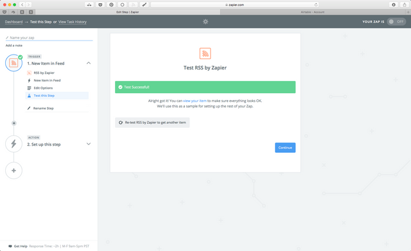Click the RSS feed toolbar extension icon
This screenshot has width=411, height=251.
coord(133,4)
